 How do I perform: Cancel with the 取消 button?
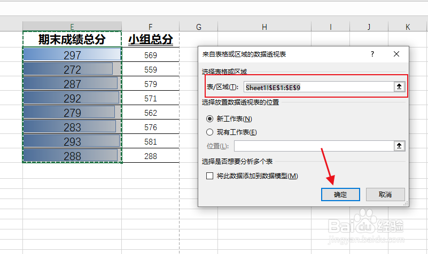coord(385,194)
